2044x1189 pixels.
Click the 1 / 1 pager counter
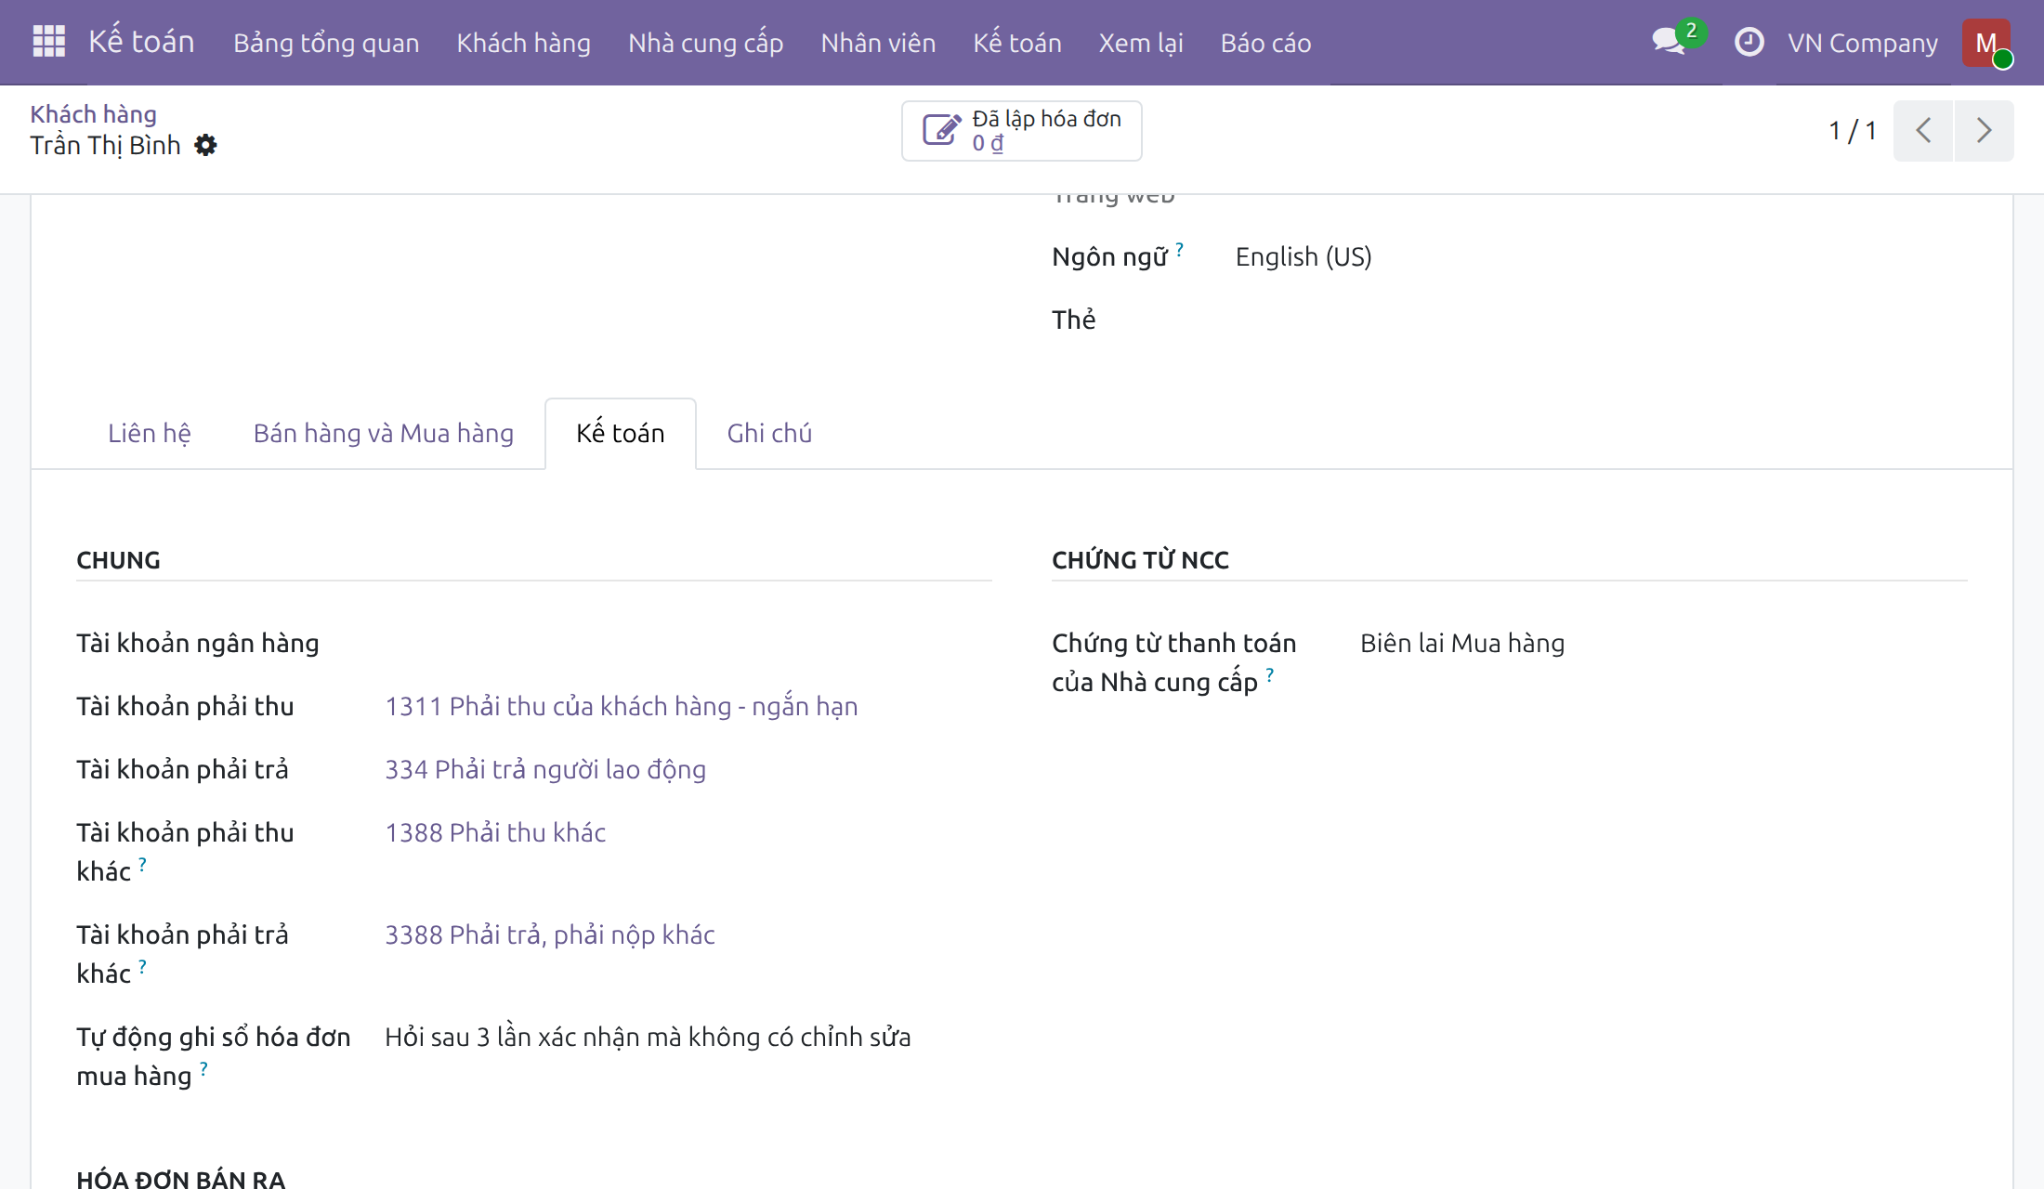pos(1852,130)
